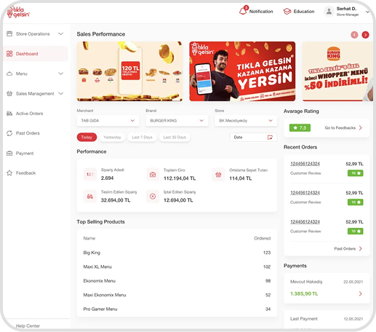Click the arrow next to Past Orders link

pyautogui.click(x=361, y=248)
